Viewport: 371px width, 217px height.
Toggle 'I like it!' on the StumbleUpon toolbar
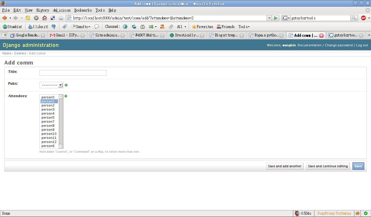point(41,27)
